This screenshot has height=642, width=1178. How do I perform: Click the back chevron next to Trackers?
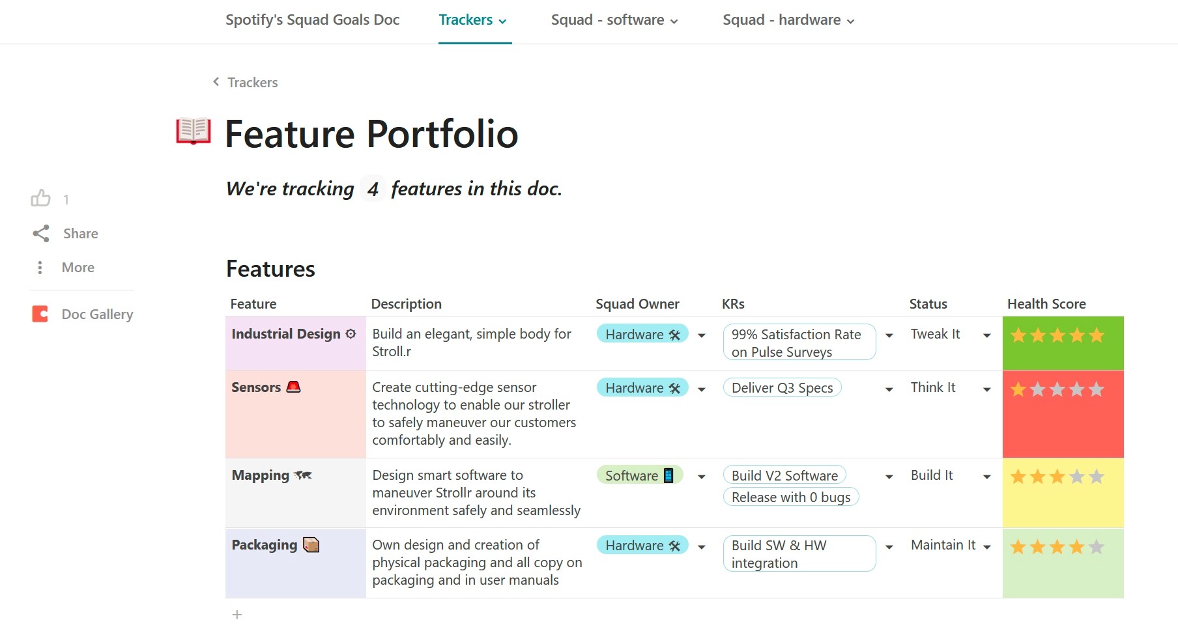(x=216, y=82)
